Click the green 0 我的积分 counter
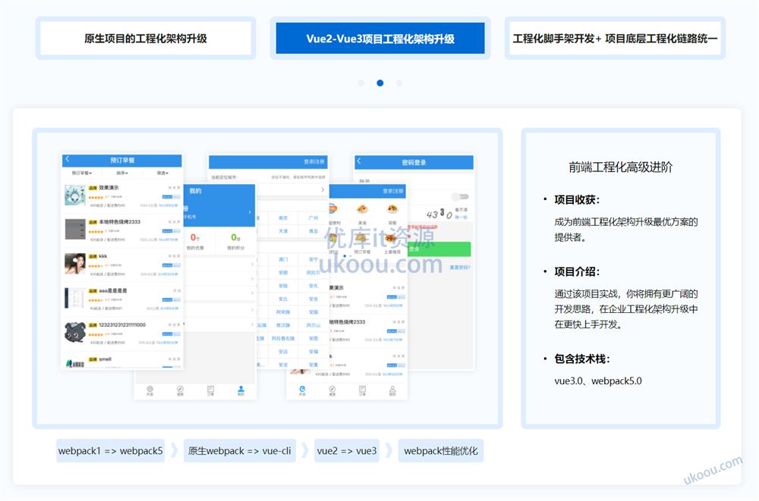The width and height of the screenshot is (759, 501). tap(236, 241)
